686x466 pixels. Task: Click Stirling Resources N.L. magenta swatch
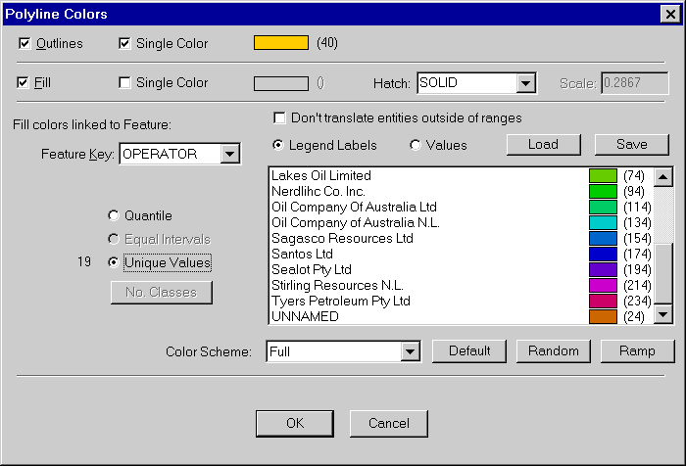tap(603, 286)
